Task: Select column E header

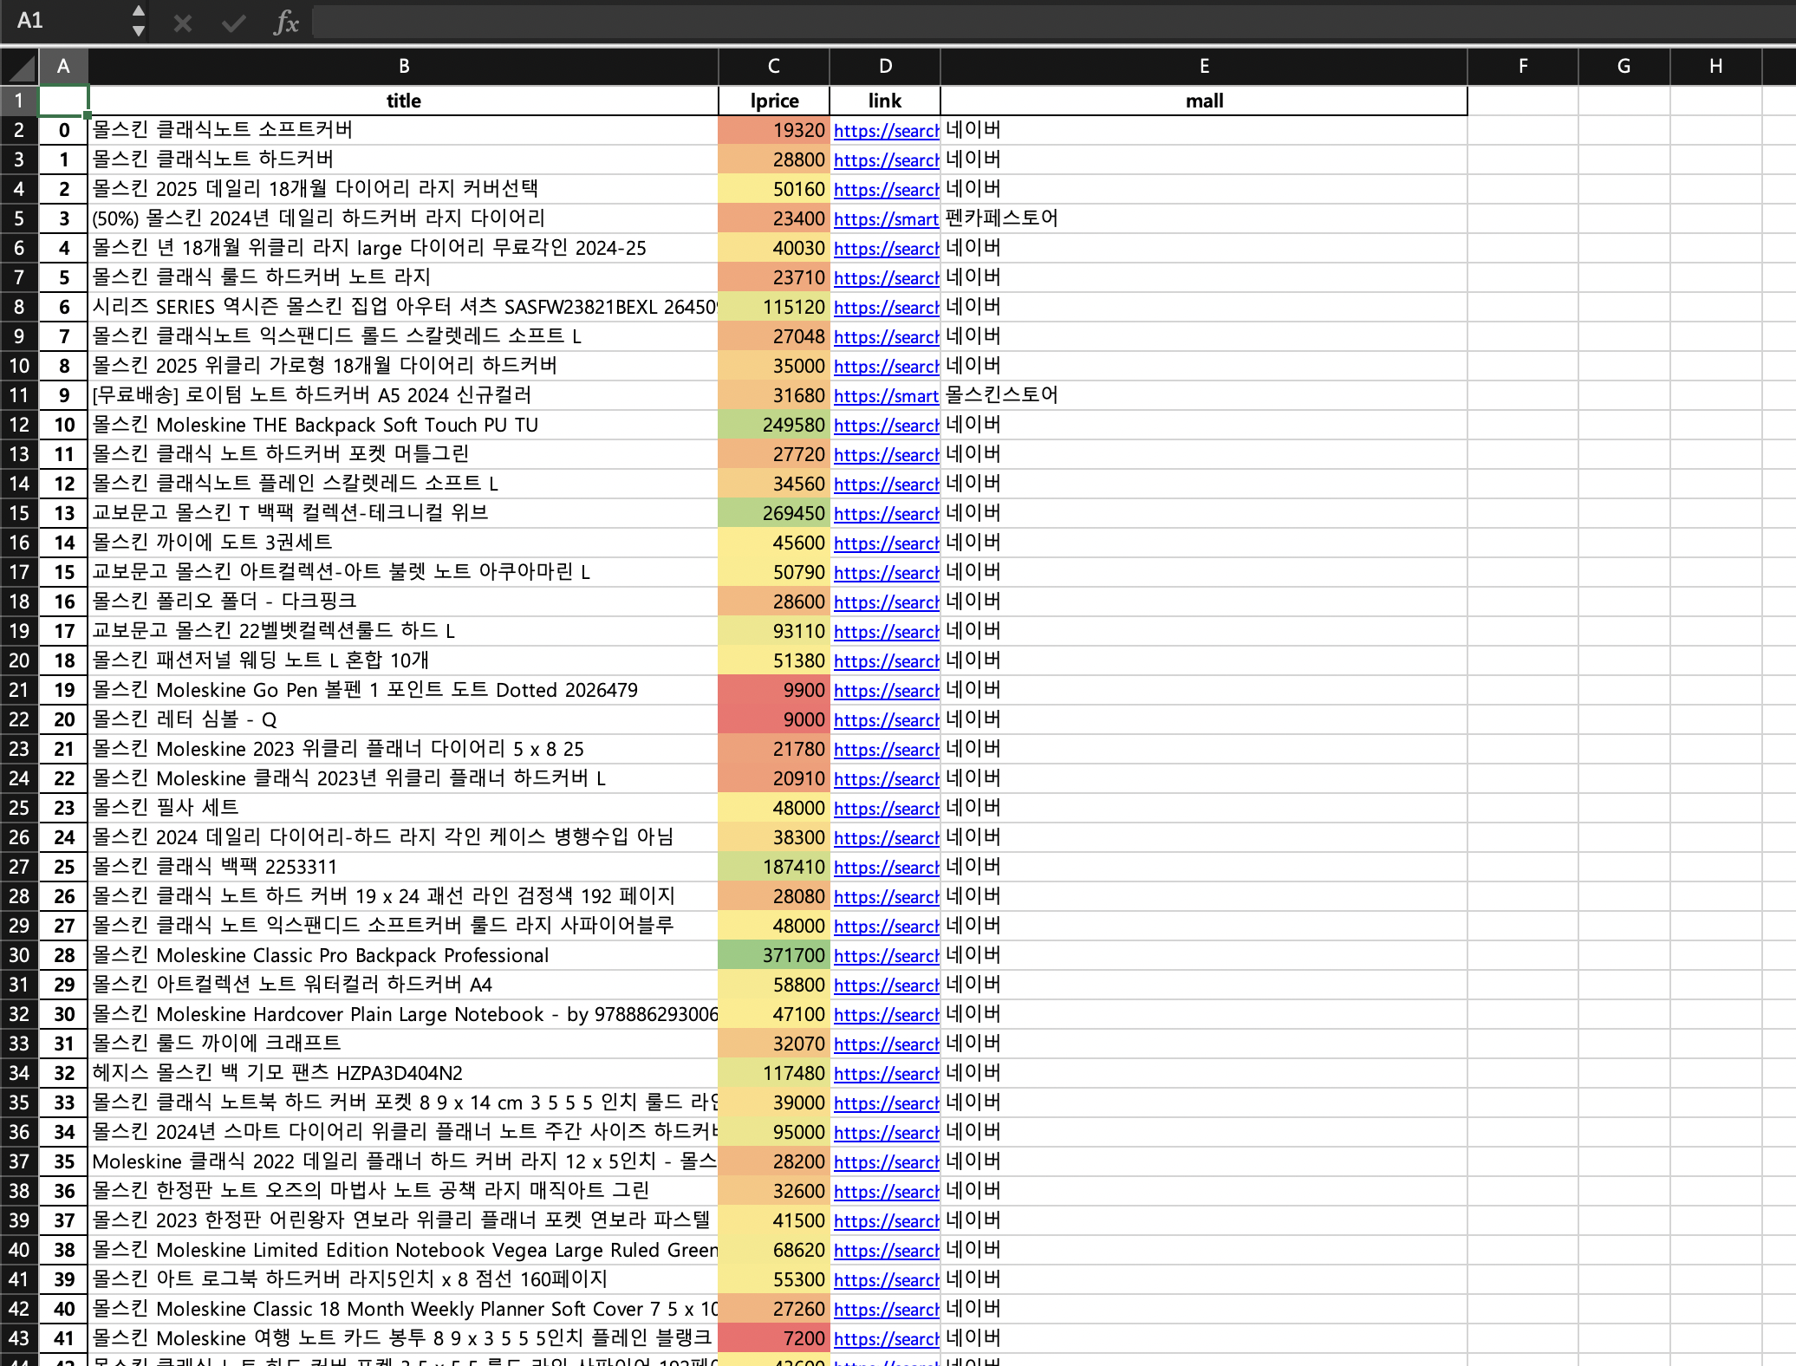Action: pos(1204,67)
